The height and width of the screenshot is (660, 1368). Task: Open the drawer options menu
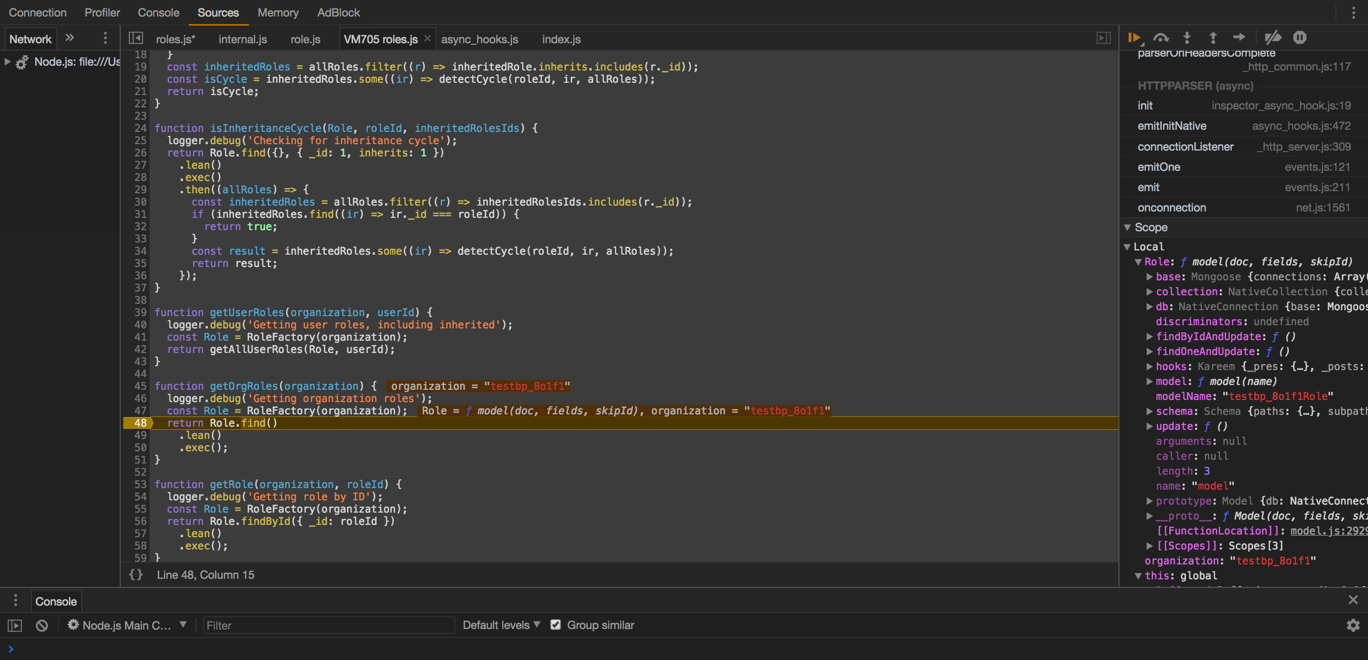[15, 601]
